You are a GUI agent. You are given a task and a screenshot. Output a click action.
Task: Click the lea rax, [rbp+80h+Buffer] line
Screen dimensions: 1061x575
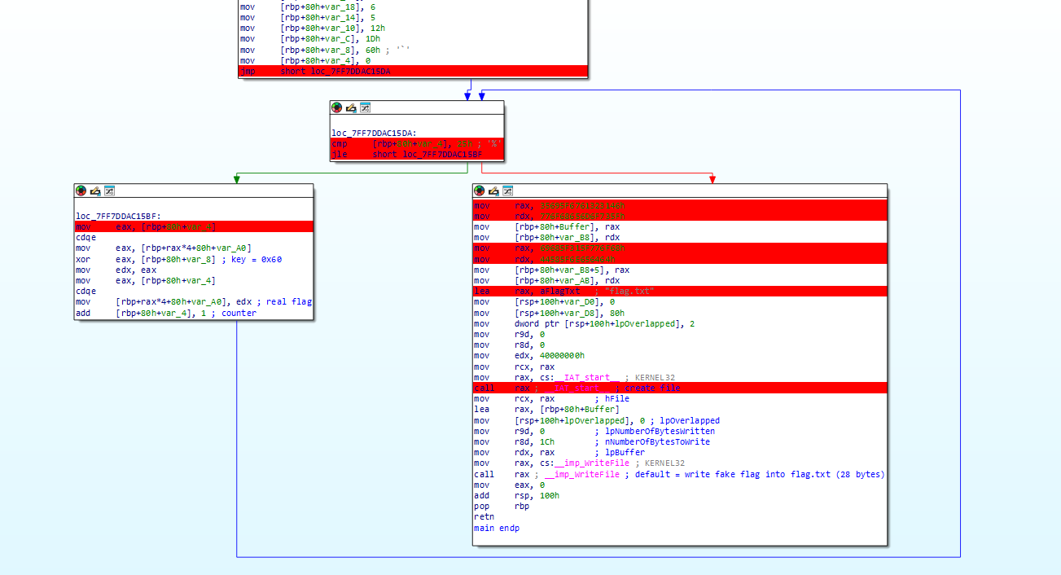click(546, 409)
